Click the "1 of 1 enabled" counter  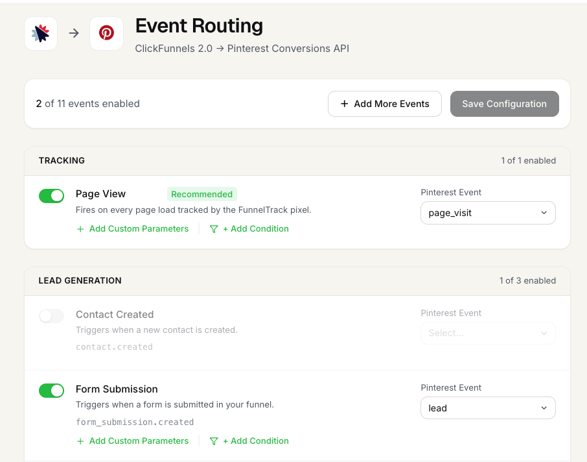528,160
